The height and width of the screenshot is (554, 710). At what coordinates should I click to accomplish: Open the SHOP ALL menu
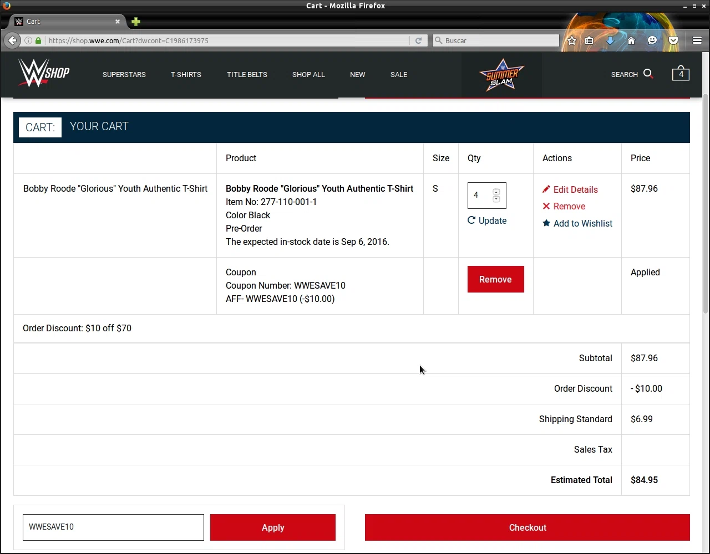point(308,74)
